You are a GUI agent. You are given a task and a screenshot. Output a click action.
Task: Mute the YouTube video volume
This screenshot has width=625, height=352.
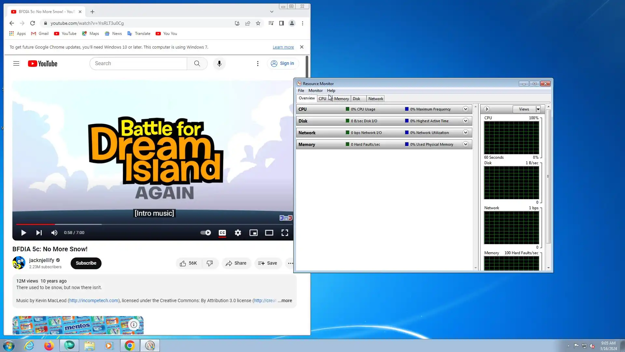pyautogui.click(x=54, y=233)
